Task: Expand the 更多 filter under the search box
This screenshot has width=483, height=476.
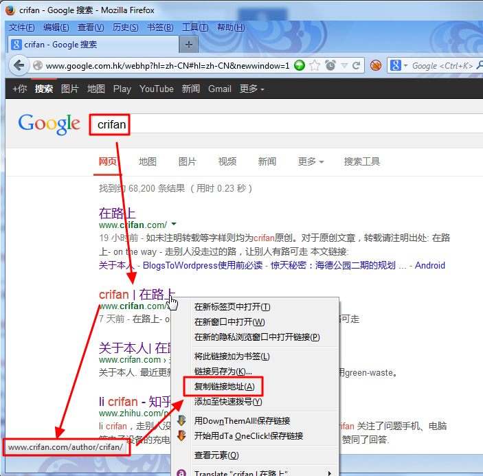Action: pyautogui.click(x=311, y=161)
